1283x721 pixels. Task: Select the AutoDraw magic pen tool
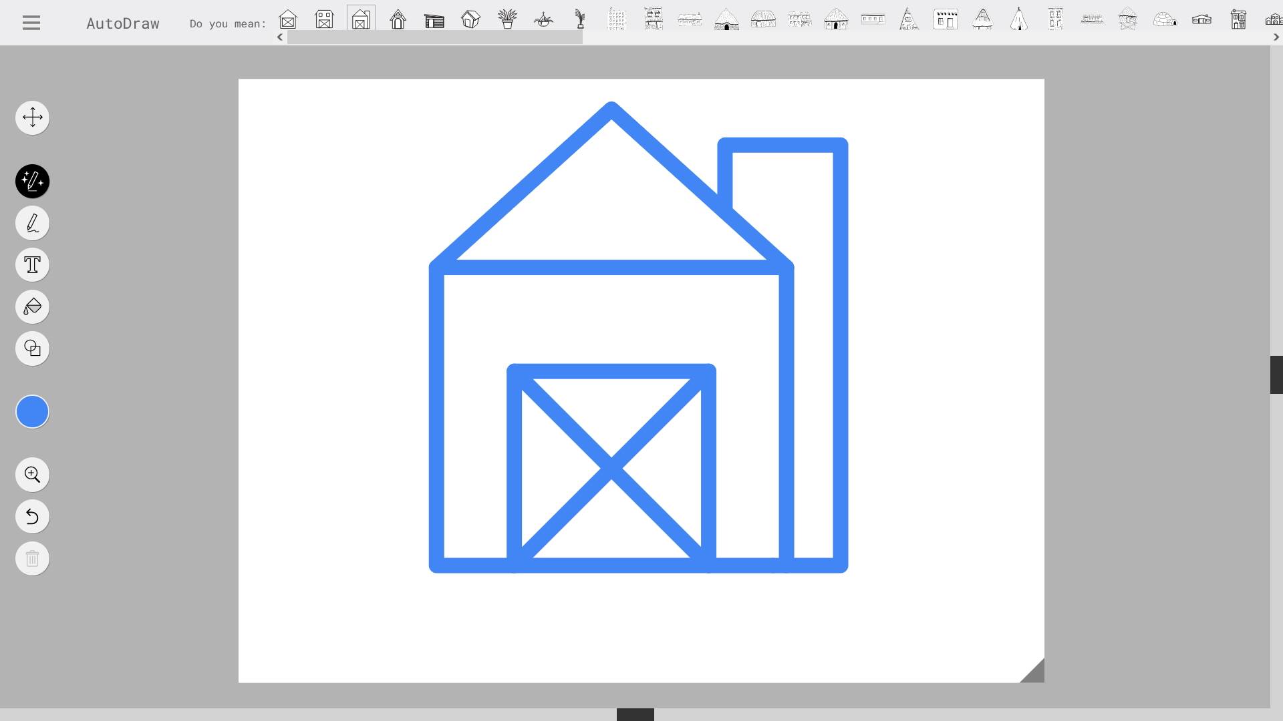point(32,181)
